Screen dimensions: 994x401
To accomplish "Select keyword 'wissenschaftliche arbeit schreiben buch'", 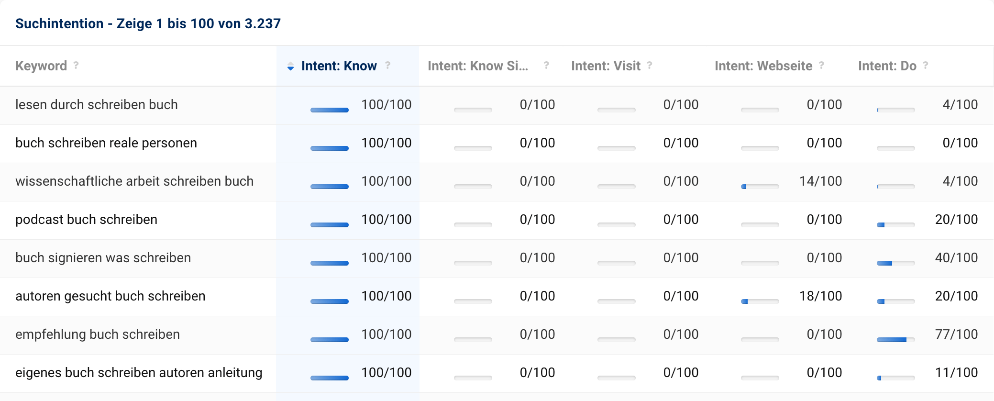I will point(134,181).
